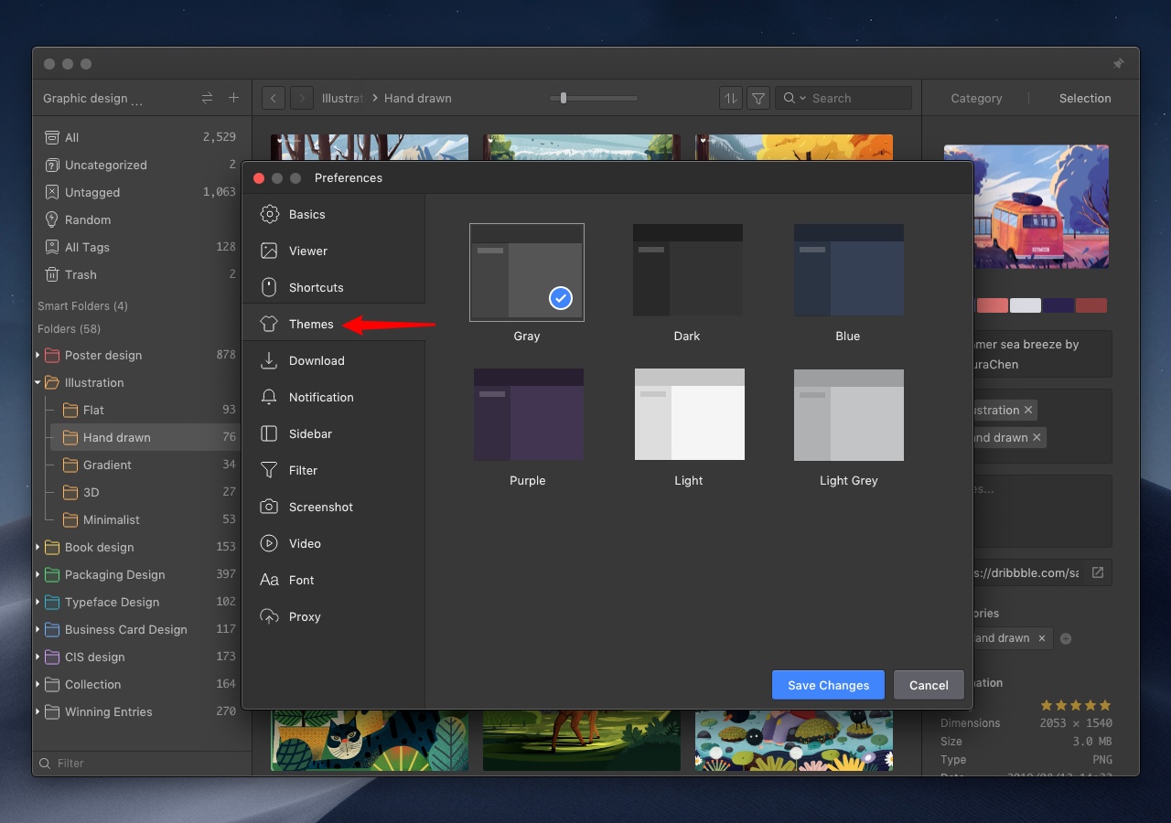Click the Themes t-shirt icon

[x=269, y=324]
